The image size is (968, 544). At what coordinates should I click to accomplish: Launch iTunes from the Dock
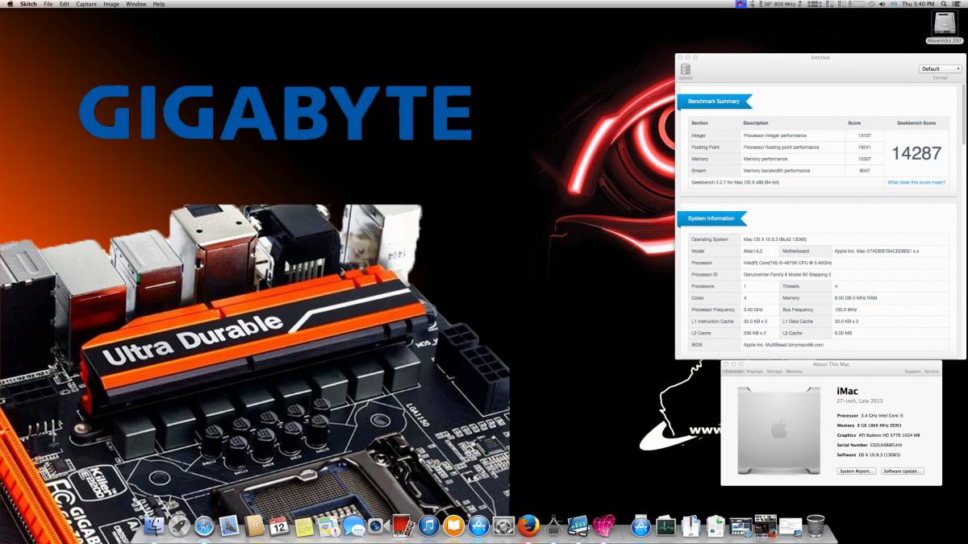tap(428, 526)
